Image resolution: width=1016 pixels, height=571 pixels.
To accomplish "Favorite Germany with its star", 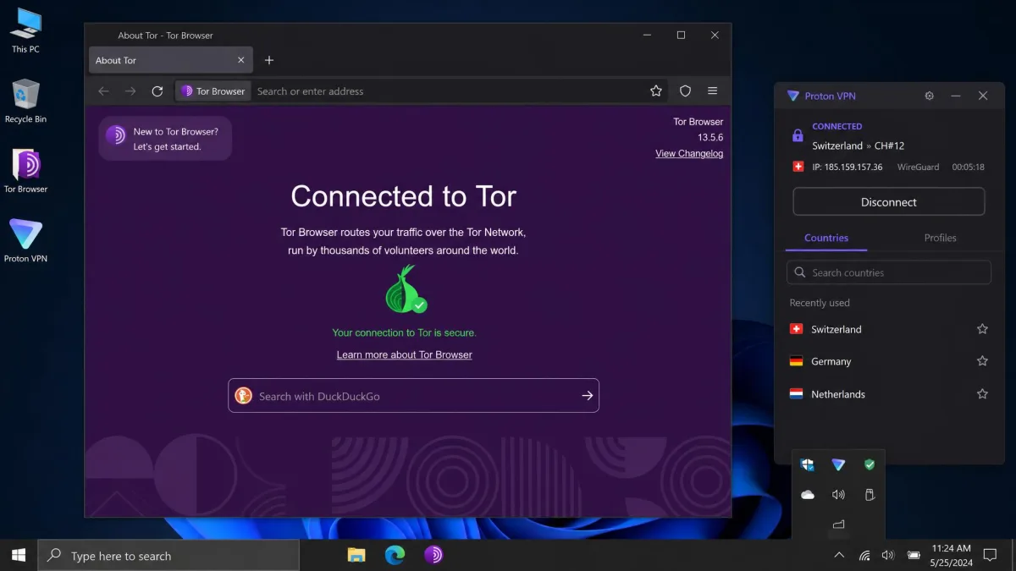I will (x=982, y=361).
